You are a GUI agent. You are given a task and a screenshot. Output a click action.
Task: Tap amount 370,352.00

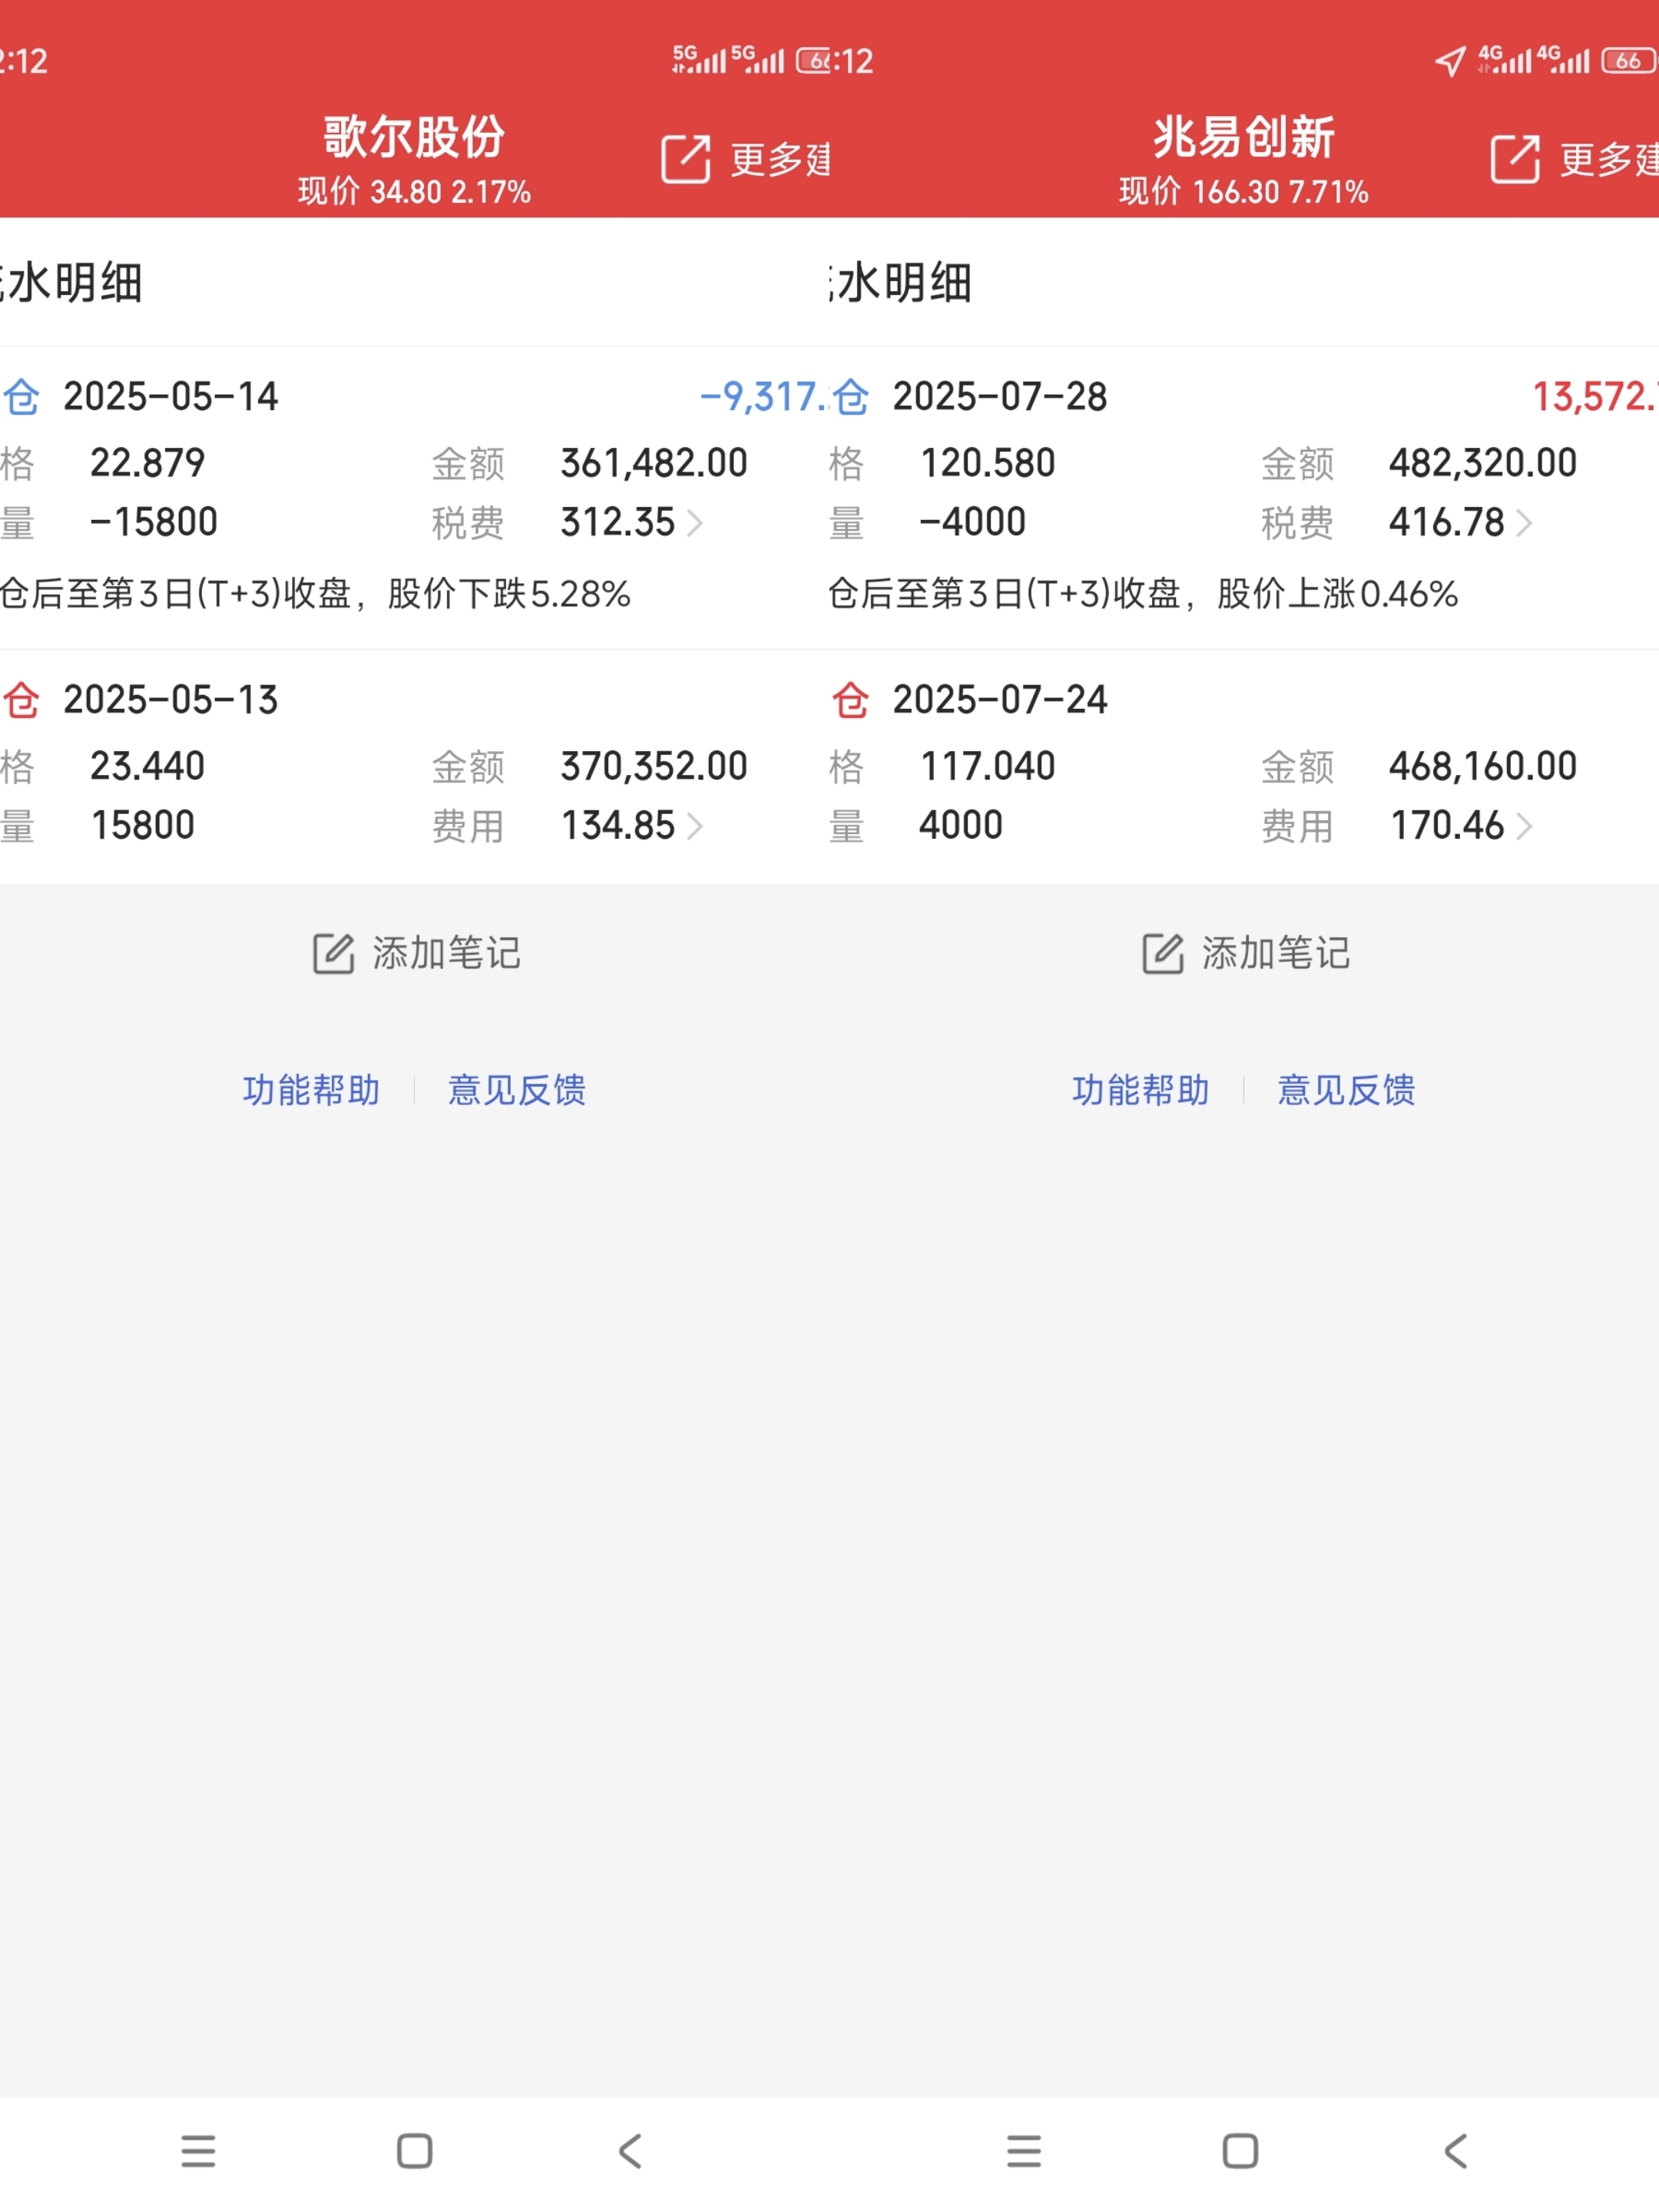point(654,766)
